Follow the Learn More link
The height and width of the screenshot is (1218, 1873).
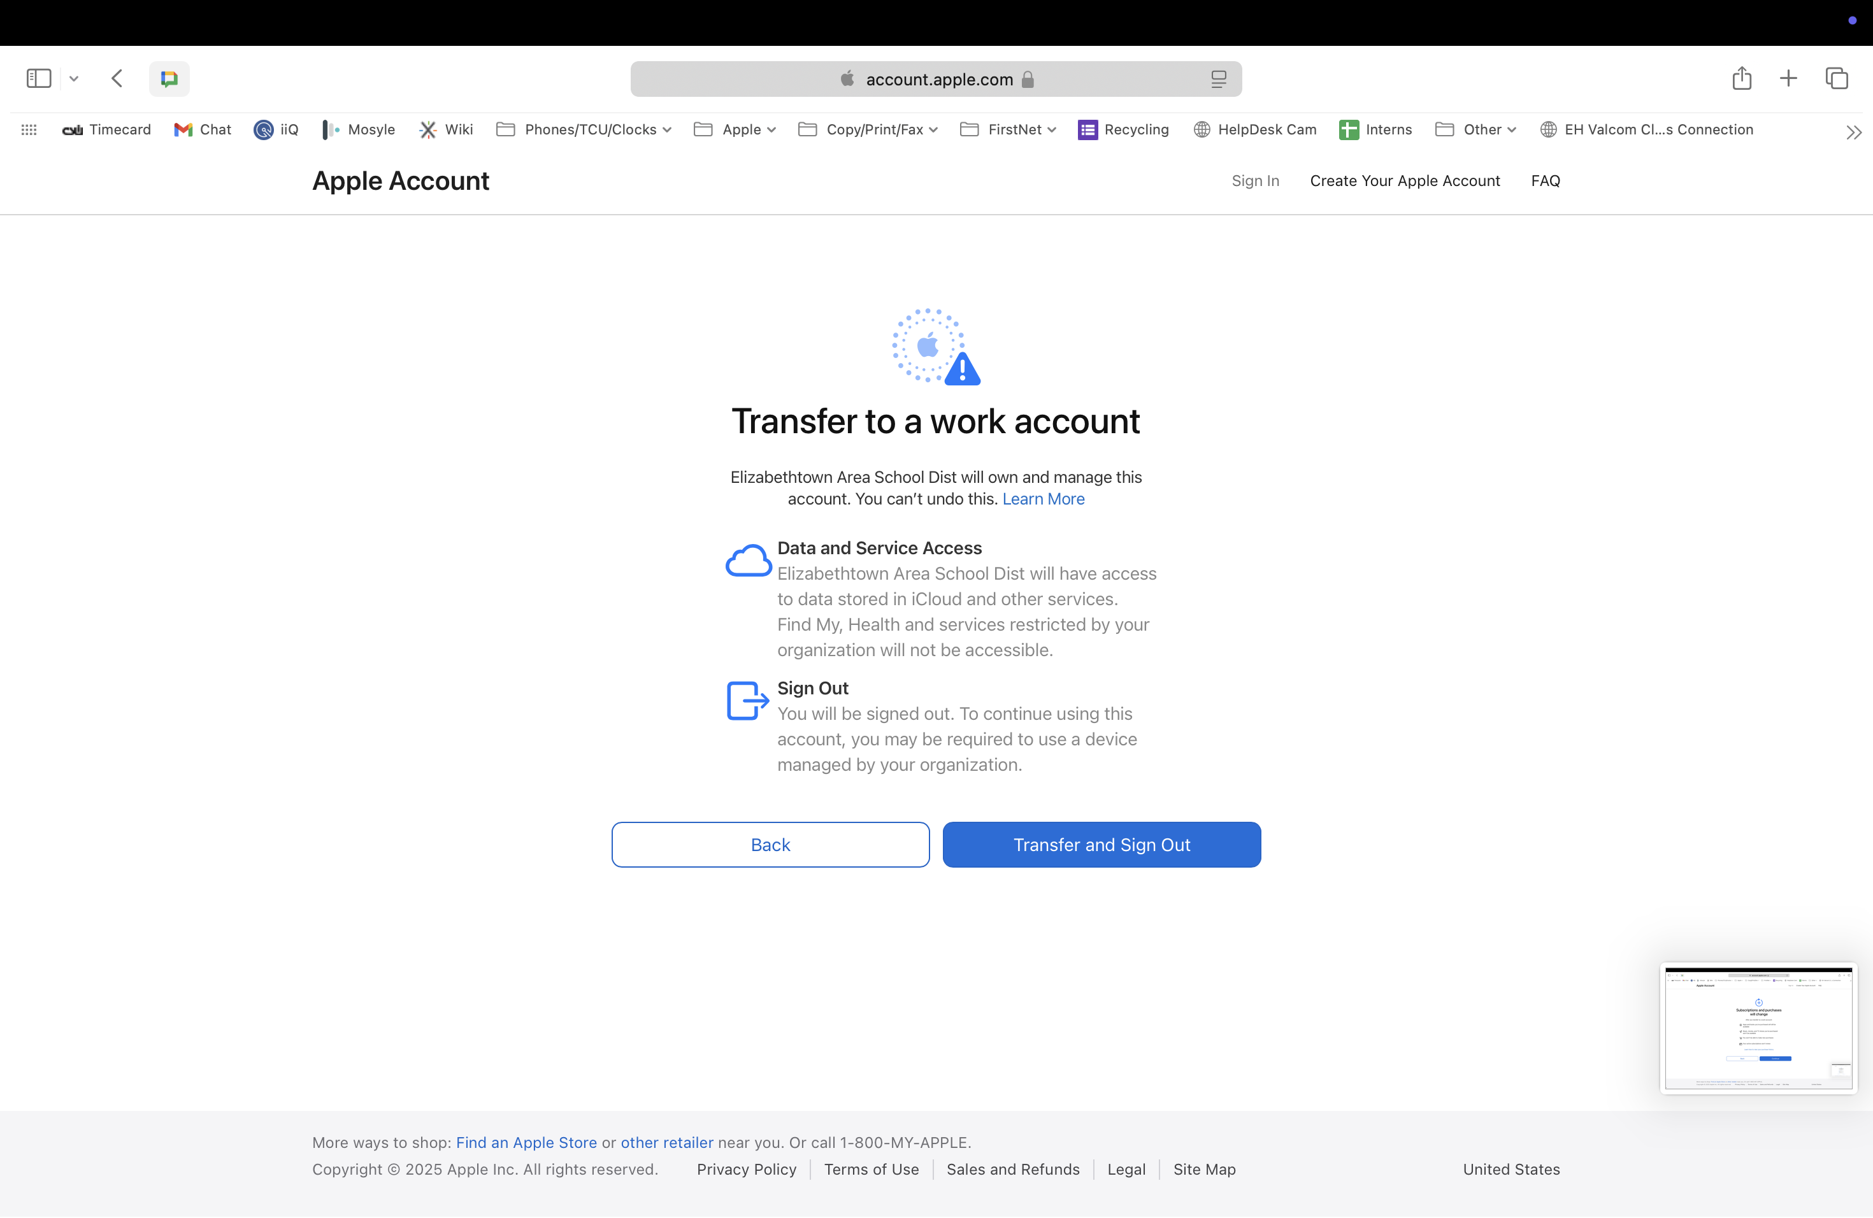(1043, 499)
